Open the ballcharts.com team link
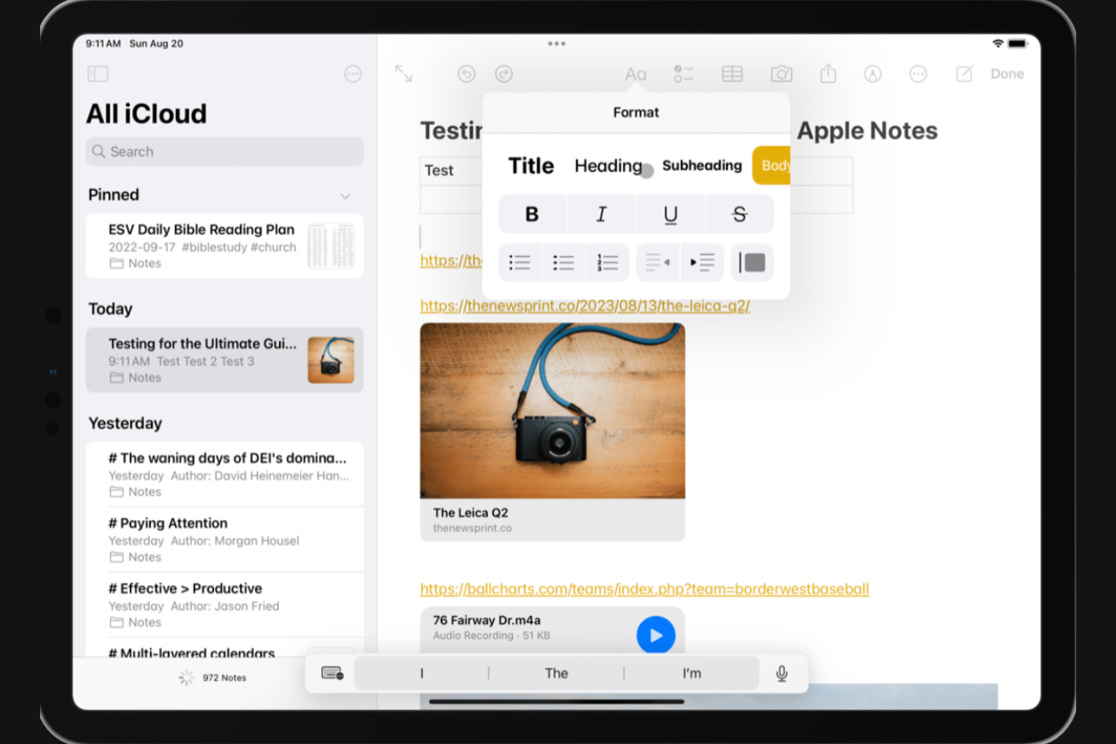 tap(645, 589)
